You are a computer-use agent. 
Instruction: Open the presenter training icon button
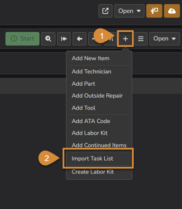pyautogui.click(x=154, y=11)
